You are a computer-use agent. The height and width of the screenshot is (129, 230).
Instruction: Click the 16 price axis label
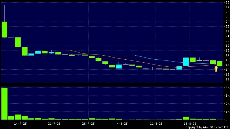point(228,60)
